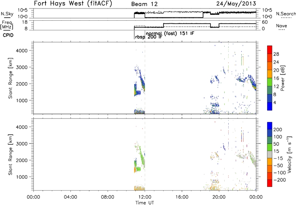Select the "Beam 12" heading
The width and height of the screenshot is (296, 205).
click(144, 4)
